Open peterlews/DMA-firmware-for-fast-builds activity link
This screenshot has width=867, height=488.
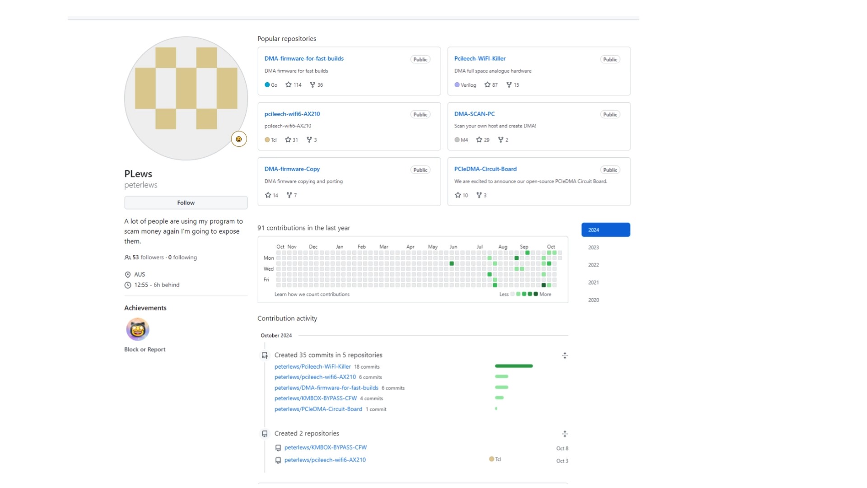326,388
